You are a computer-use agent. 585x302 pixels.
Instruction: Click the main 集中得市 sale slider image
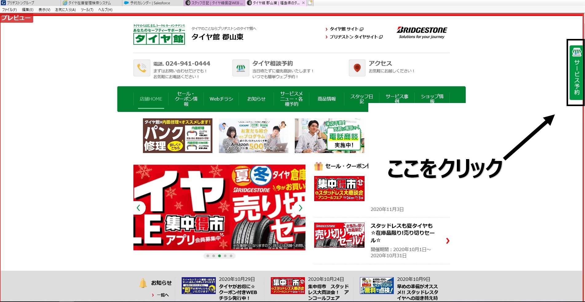(219, 208)
